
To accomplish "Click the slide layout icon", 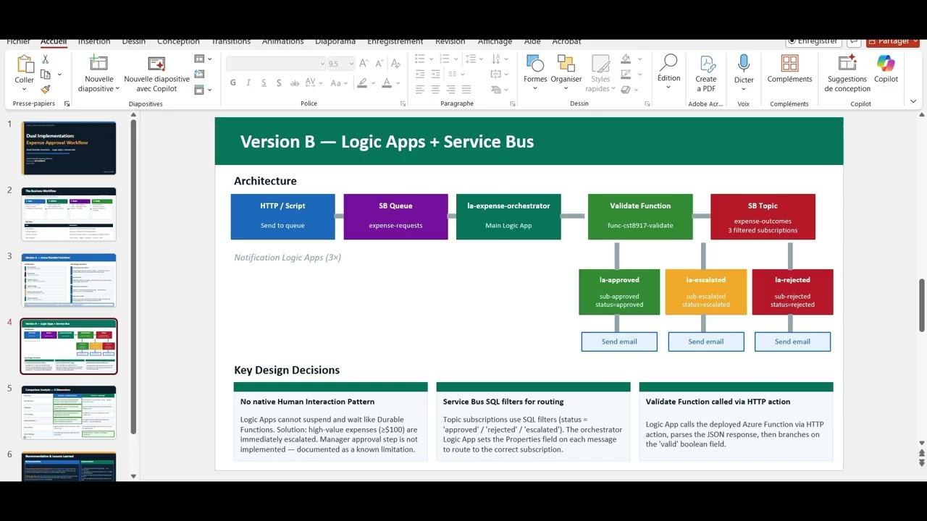I will click(199, 59).
